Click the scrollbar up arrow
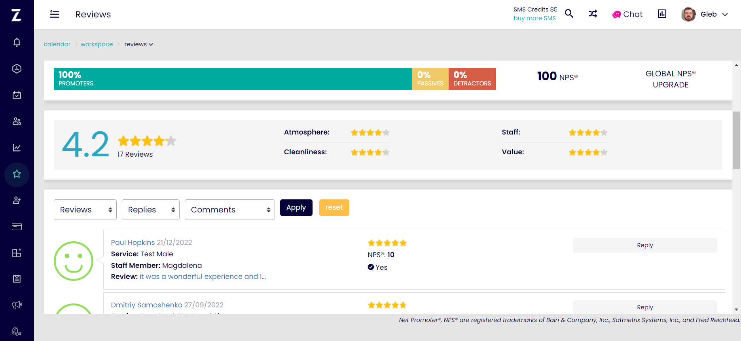 tap(736, 65)
